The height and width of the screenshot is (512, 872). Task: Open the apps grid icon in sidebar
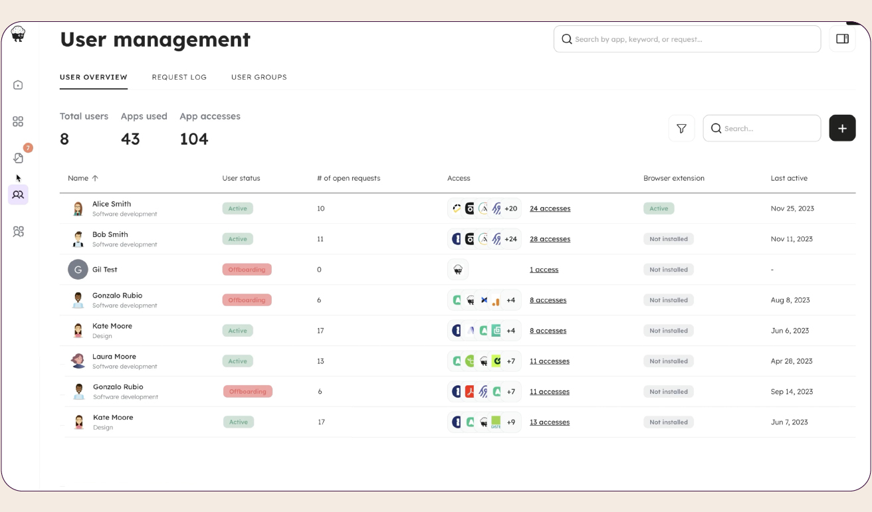pyautogui.click(x=18, y=122)
